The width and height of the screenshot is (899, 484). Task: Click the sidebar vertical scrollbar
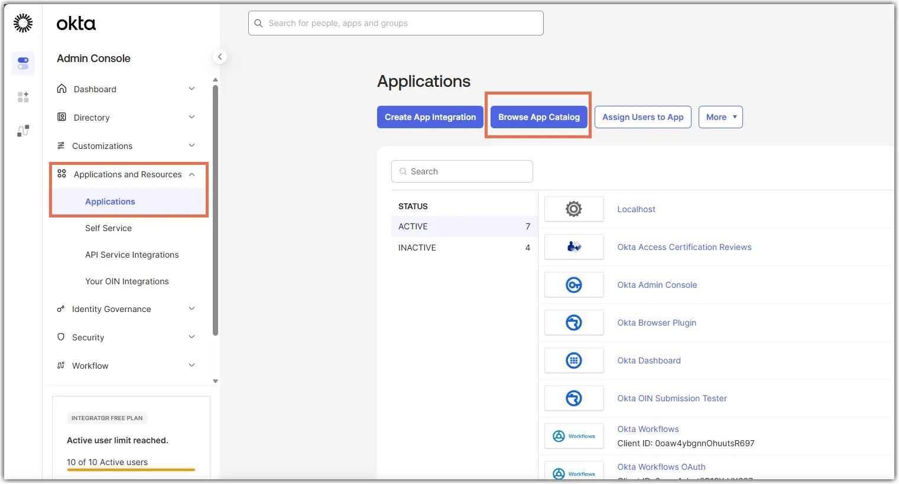[215, 210]
